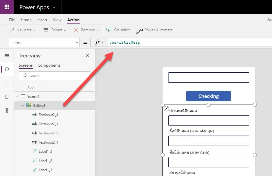This screenshot has width=272, height=176.
Task: Click the input under ชื่อนิติบุคคล (ภาษาไทย)
Action: point(209,162)
